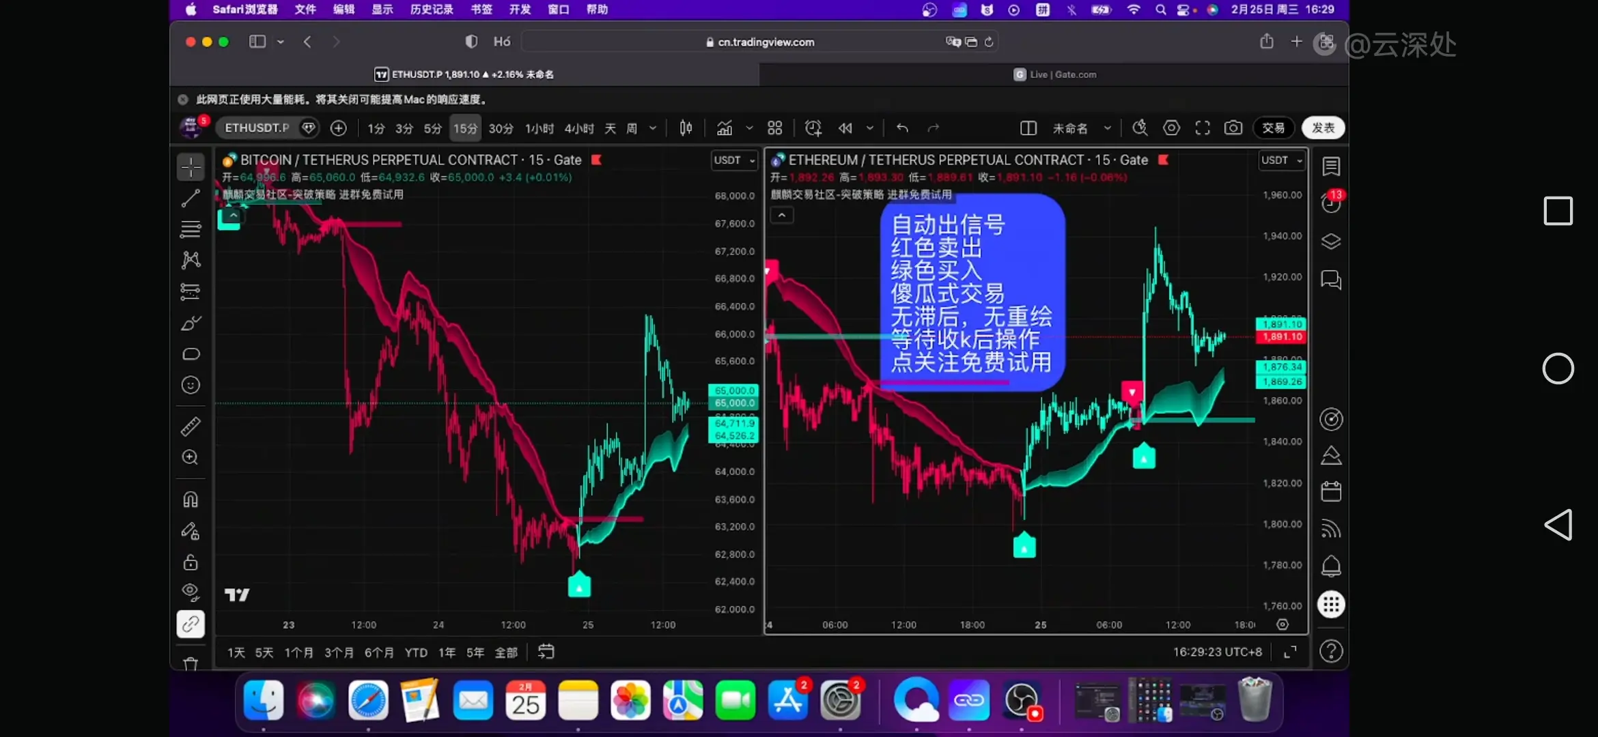Click the red 1,891.10 price label
The width and height of the screenshot is (1598, 737).
(x=1282, y=336)
